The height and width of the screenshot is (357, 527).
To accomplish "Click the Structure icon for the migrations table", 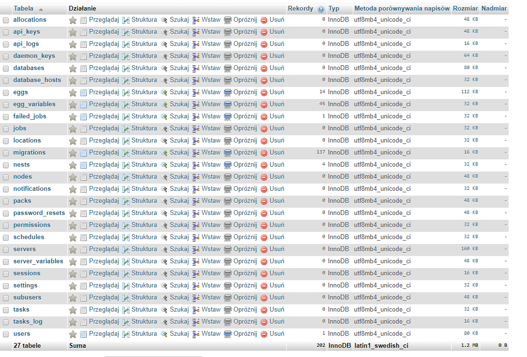I will (126, 153).
